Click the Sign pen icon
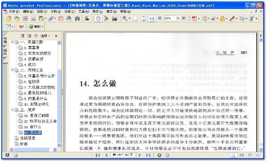Image resolution: width=267 pixels, height=162 pixels. (232, 19)
